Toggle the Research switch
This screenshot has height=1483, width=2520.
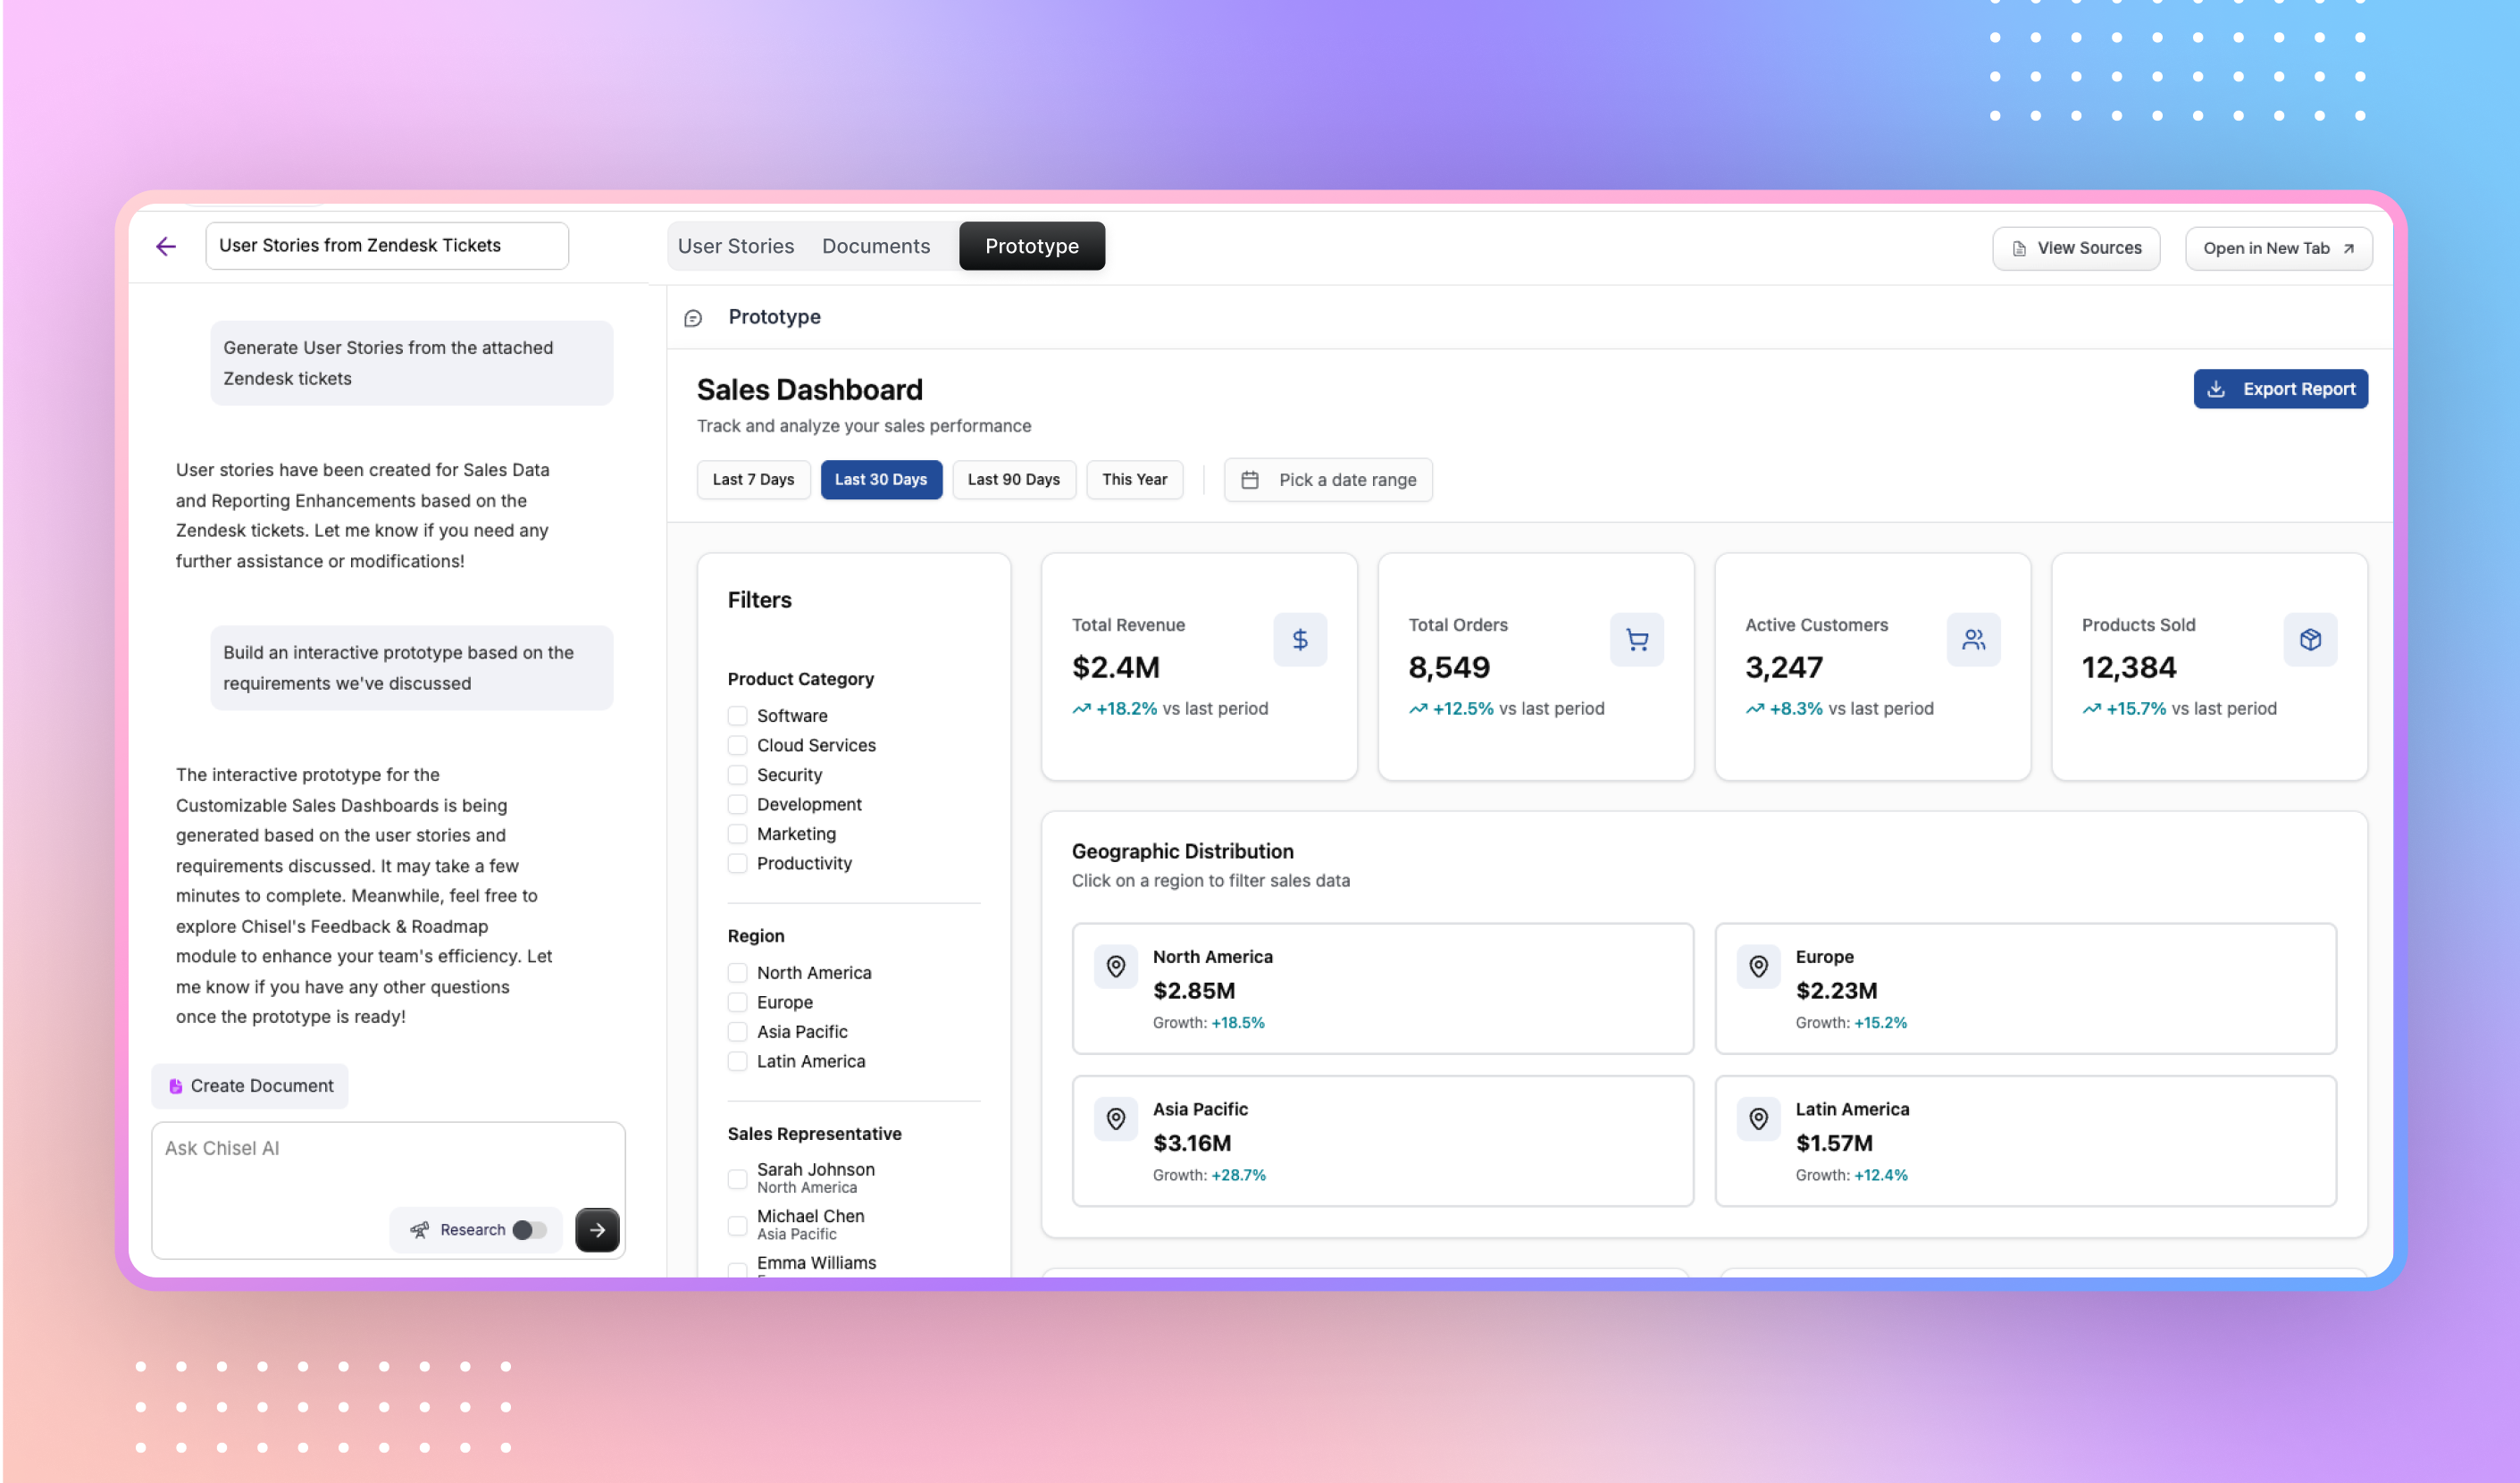529,1229
